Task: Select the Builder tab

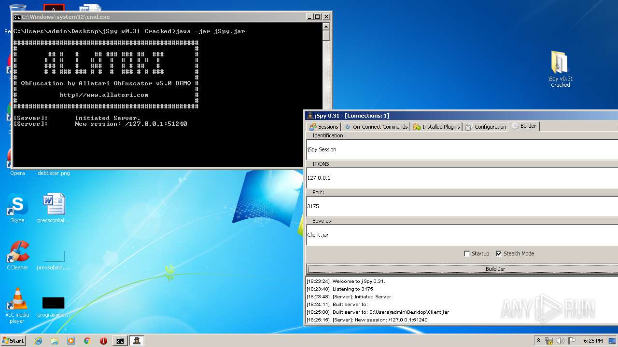Action: pyautogui.click(x=524, y=126)
